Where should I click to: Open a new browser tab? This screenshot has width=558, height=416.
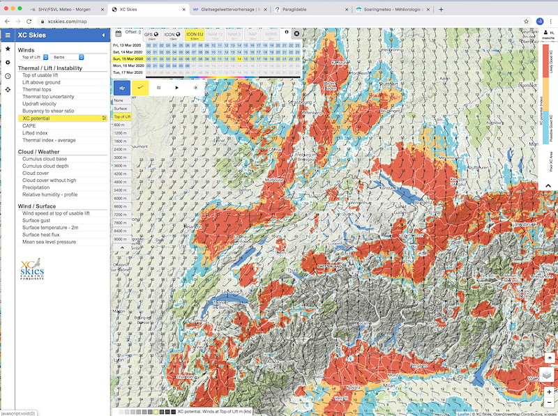coord(441,10)
